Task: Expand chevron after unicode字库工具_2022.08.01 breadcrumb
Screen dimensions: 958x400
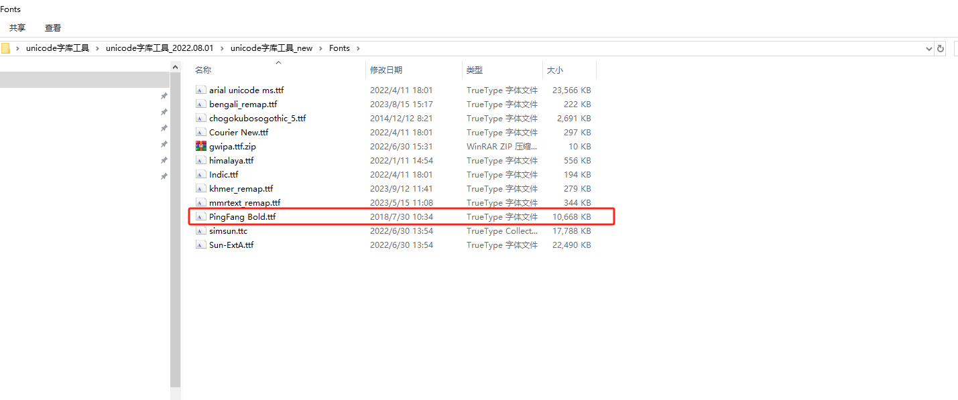Action: [221, 48]
